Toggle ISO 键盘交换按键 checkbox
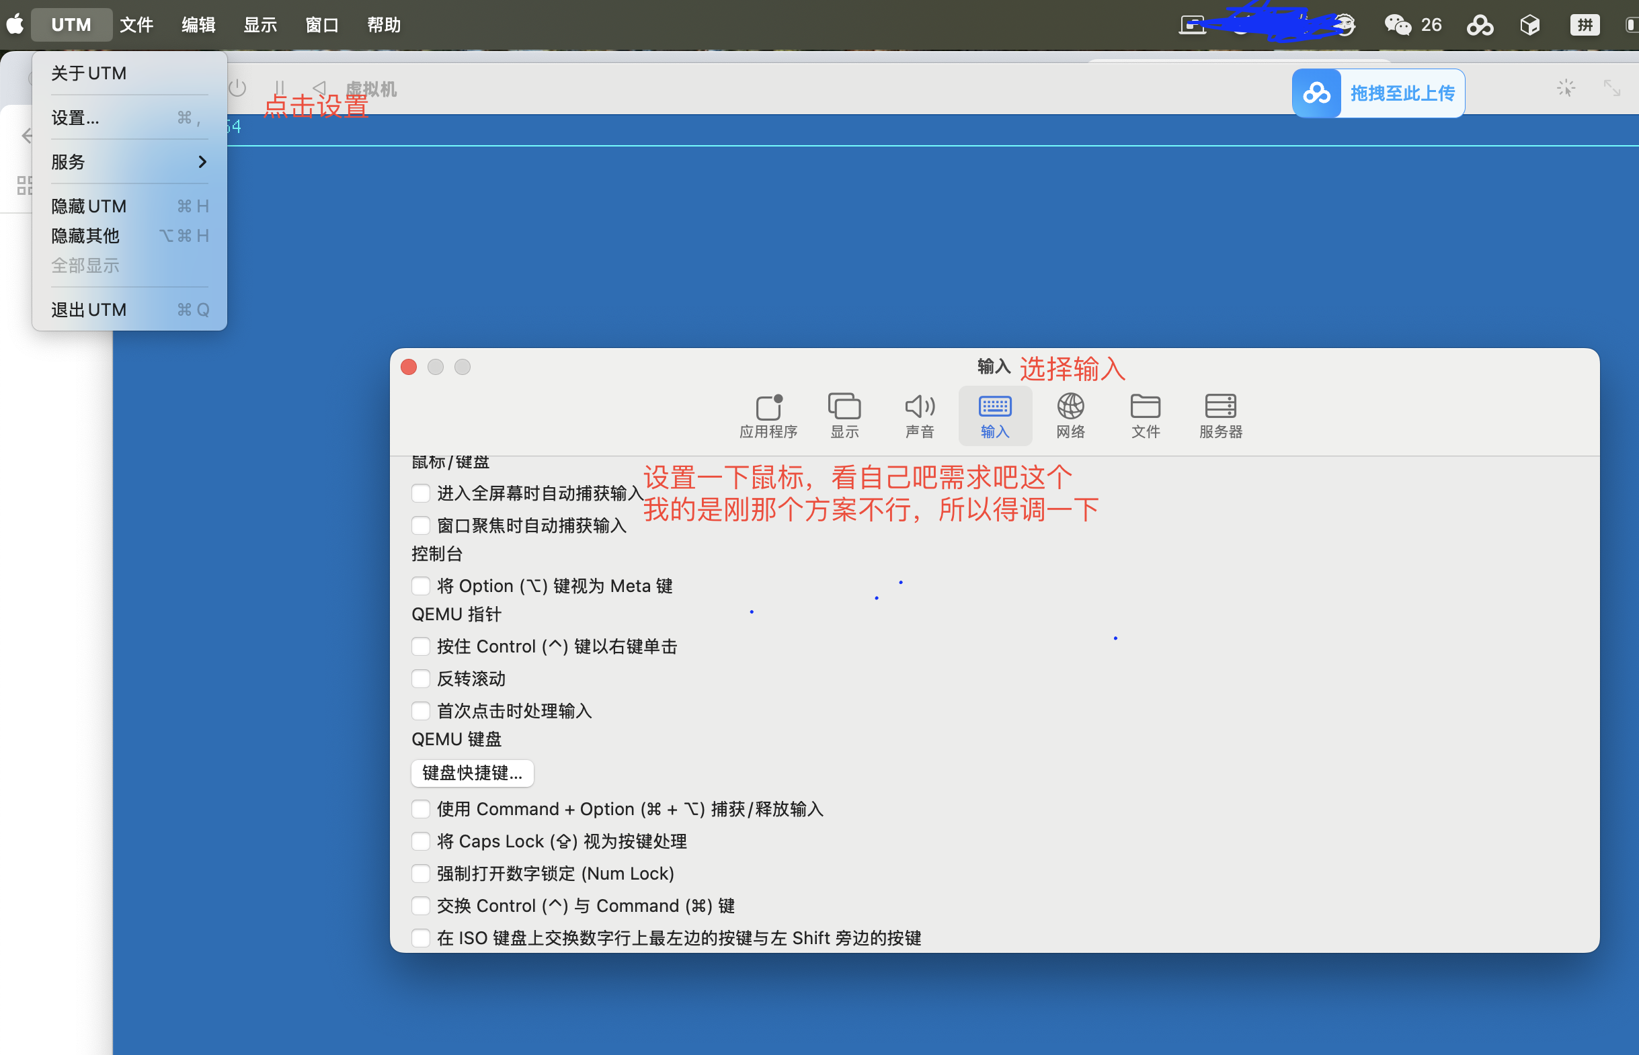The image size is (1639, 1055). [421, 938]
